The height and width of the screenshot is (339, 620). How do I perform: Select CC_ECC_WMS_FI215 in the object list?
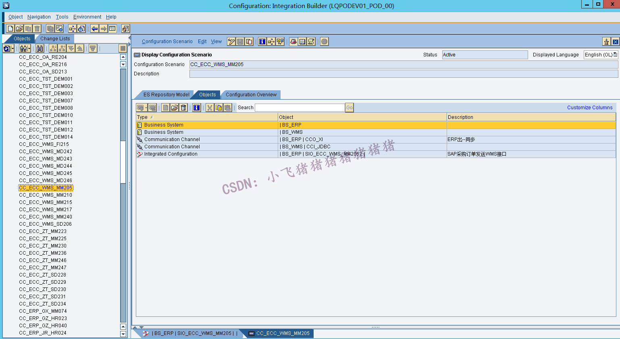click(44, 144)
